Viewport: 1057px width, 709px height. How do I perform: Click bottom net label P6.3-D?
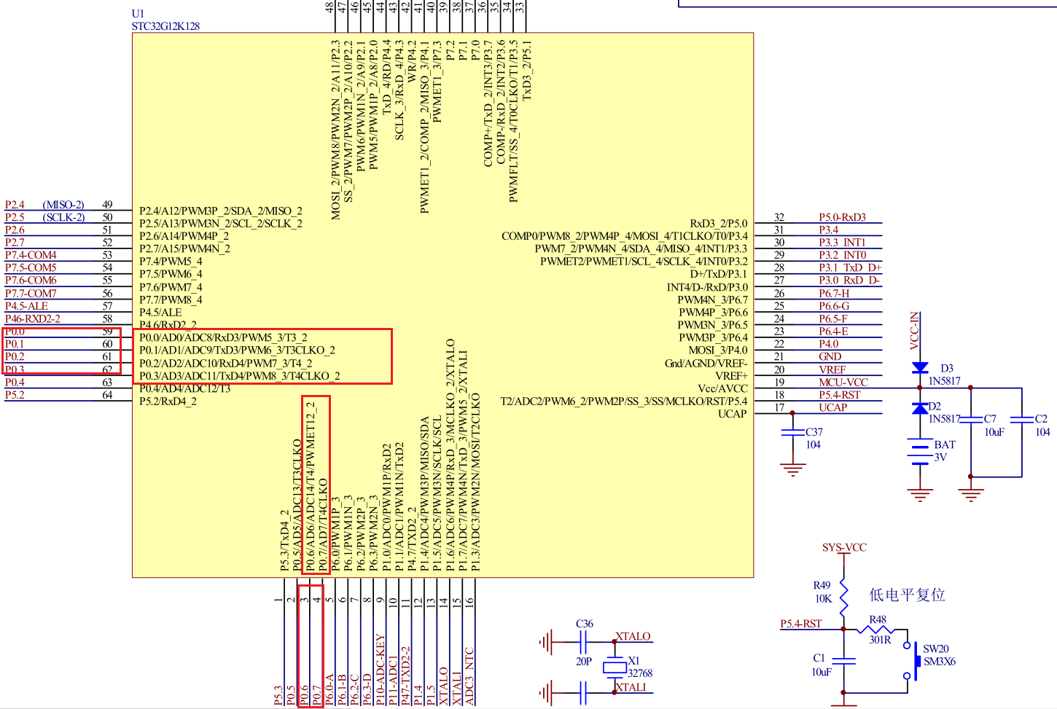point(367,689)
